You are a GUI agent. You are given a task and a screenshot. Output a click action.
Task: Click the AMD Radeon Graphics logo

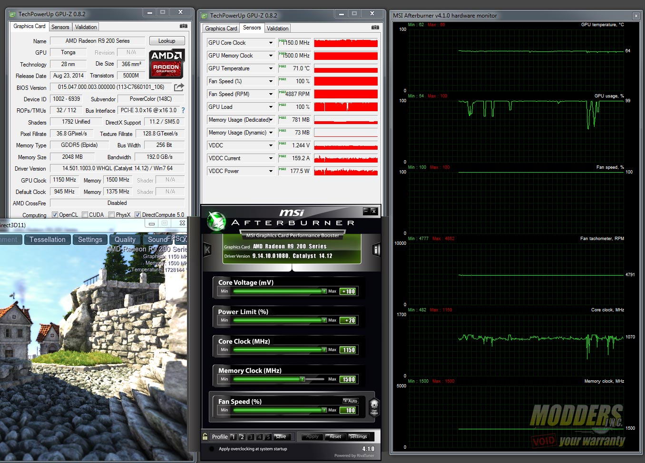tap(166, 64)
